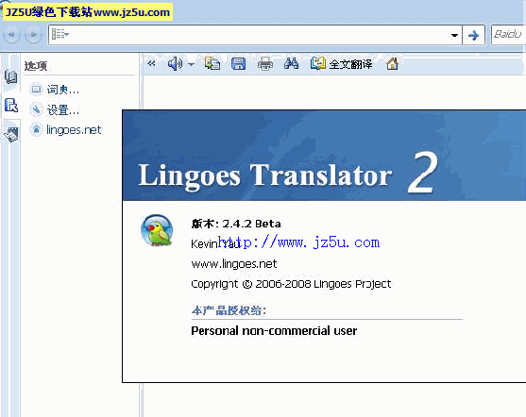
Task: Click www.lingoes.net in About dialog
Action: (234, 264)
